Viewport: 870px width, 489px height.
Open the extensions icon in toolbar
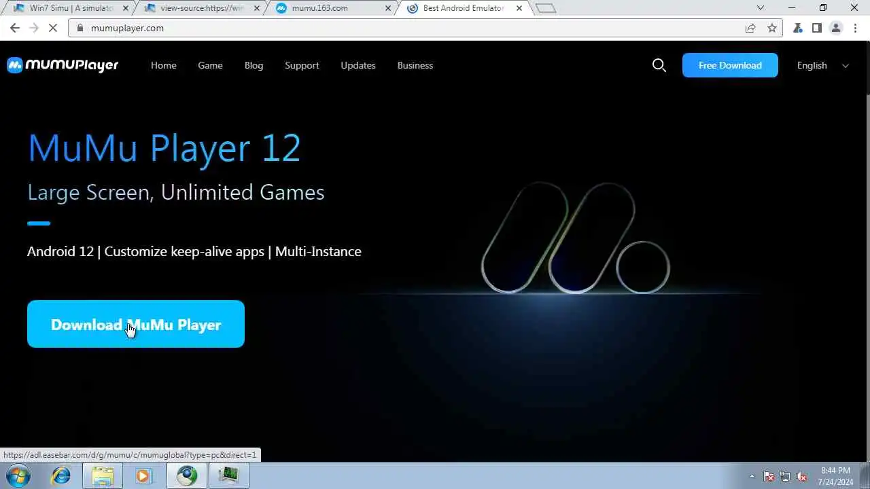(x=798, y=28)
